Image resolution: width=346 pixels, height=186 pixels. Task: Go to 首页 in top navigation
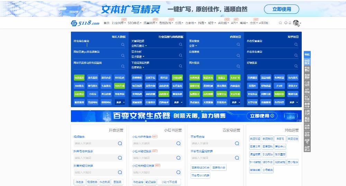(x=107, y=23)
